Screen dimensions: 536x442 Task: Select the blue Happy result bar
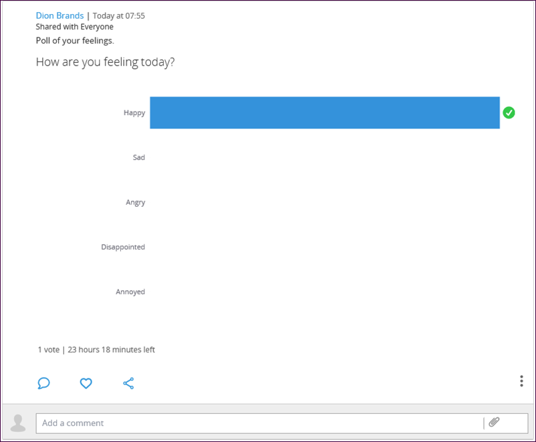tap(325, 112)
